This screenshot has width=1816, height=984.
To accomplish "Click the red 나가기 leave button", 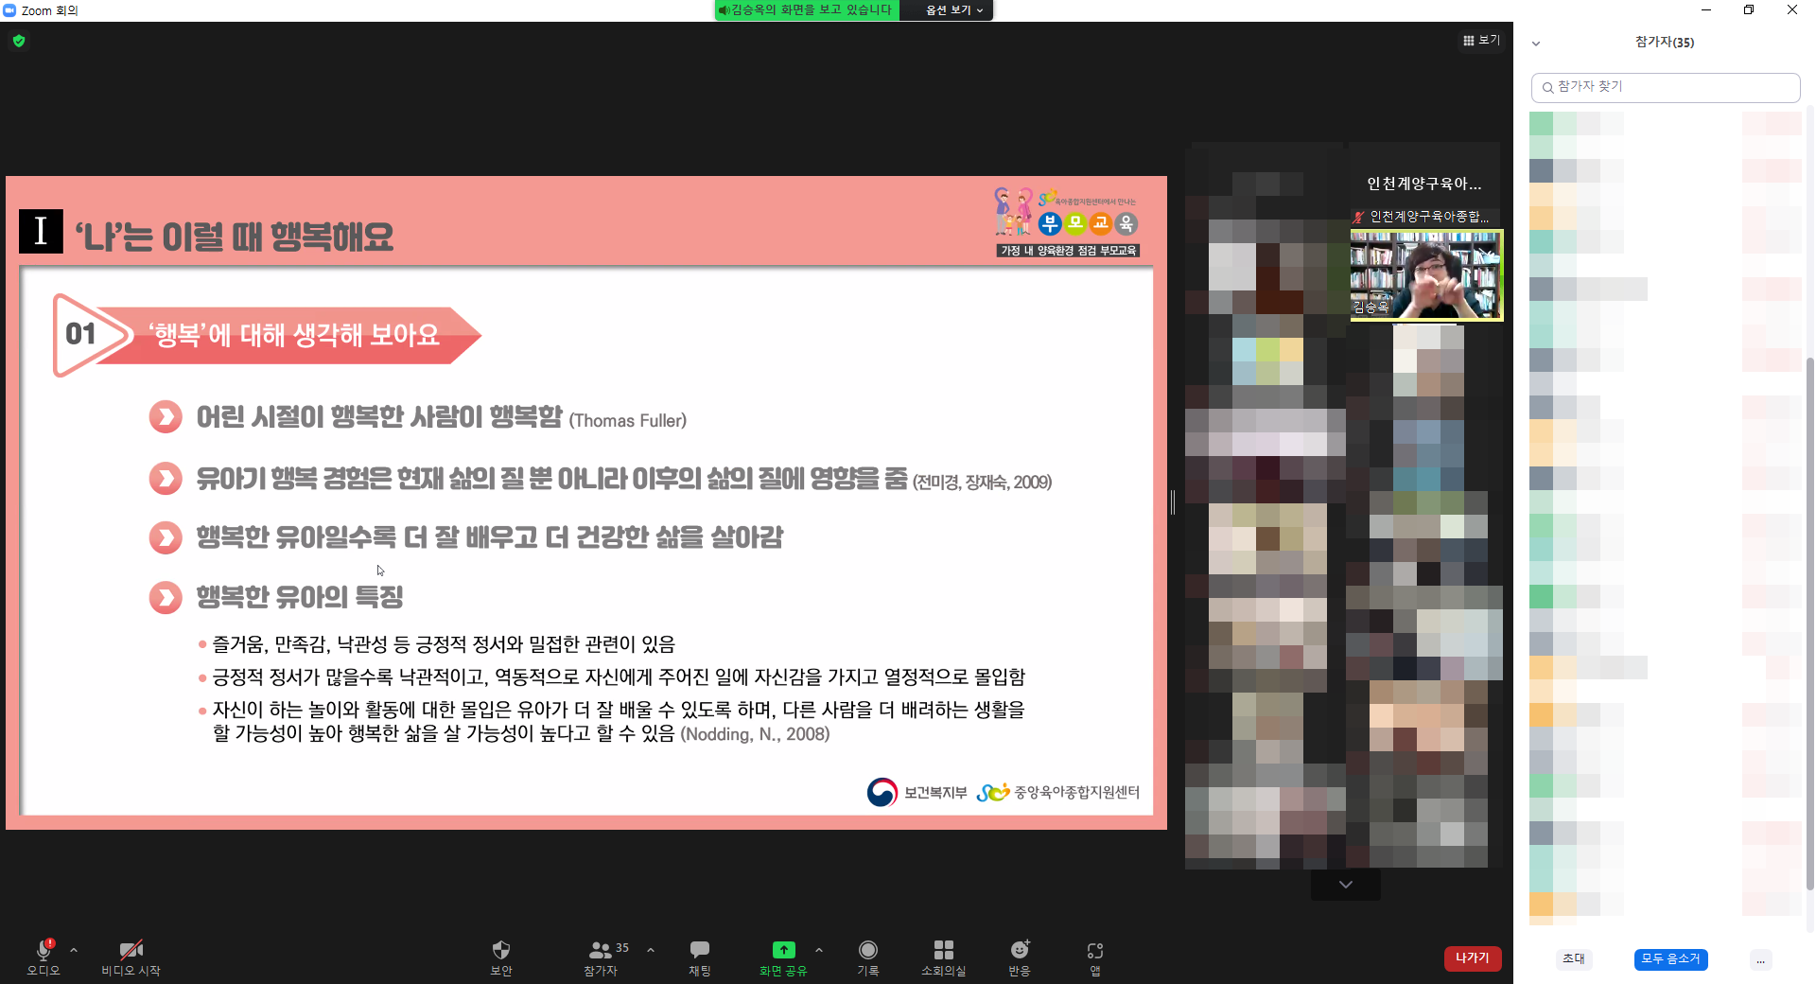I will pos(1472,958).
